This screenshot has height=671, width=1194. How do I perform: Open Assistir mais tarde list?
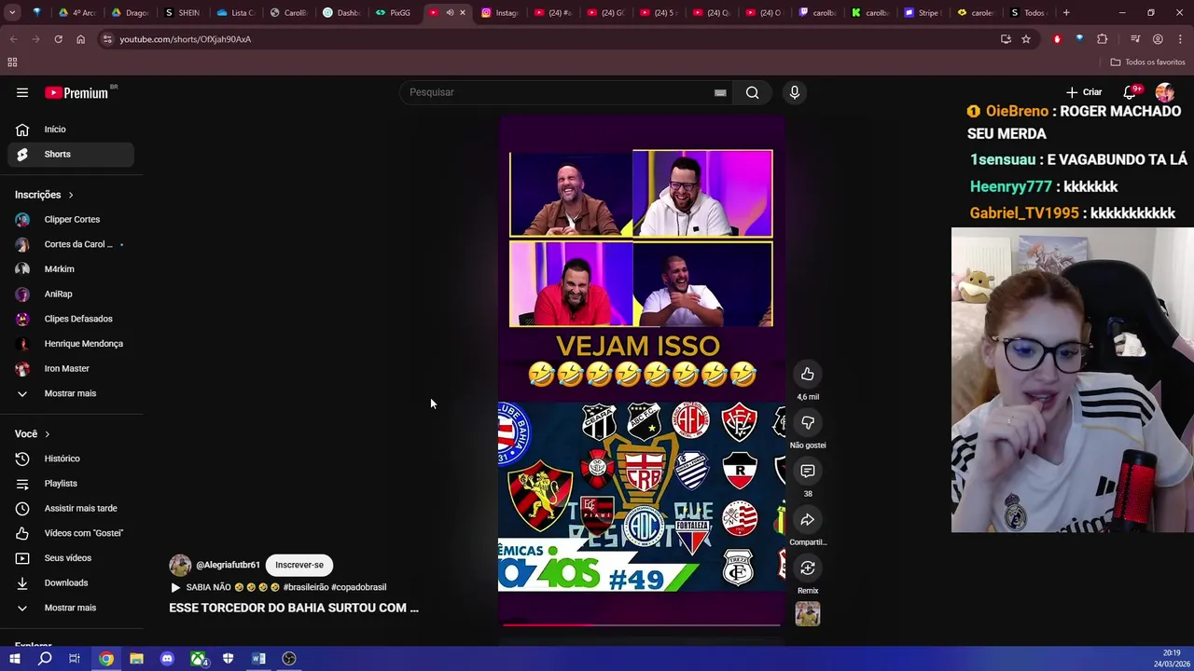(x=71, y=508)
